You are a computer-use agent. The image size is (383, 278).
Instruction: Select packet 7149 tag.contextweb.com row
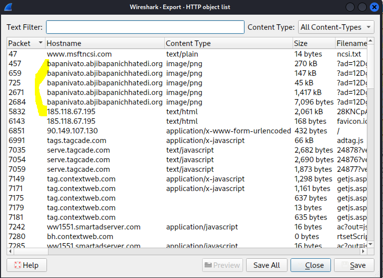point(187,179)
